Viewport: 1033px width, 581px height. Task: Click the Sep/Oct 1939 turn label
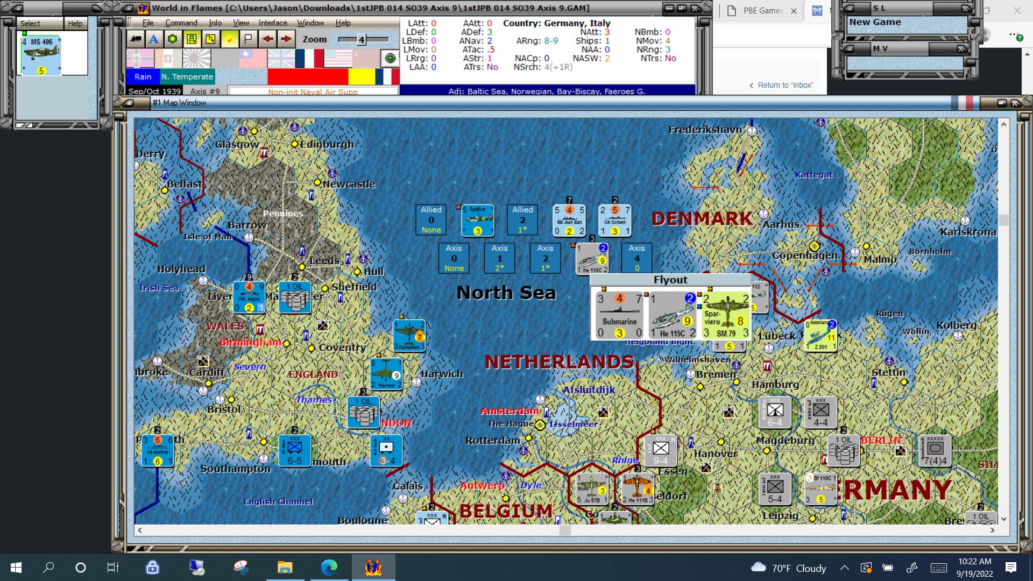[154, 91]
